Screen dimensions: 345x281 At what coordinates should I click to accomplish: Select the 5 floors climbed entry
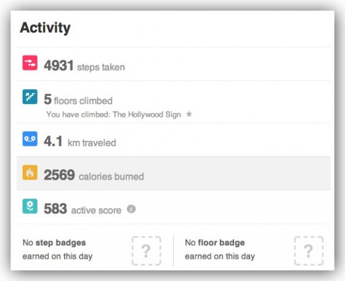coord(78,100)
